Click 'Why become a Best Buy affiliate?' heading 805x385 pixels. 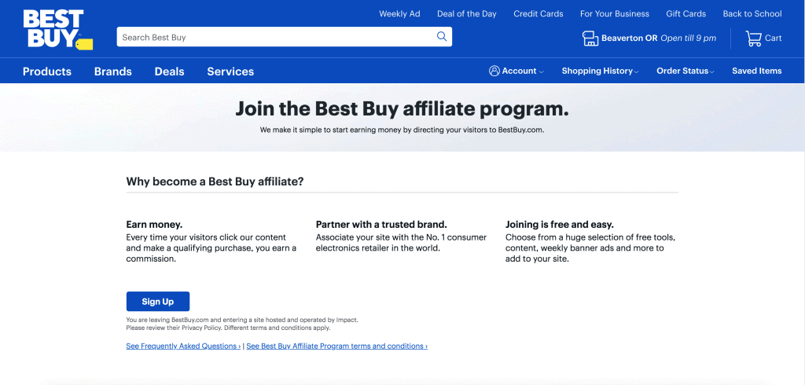pyautogui.click(x=215, y=181)
